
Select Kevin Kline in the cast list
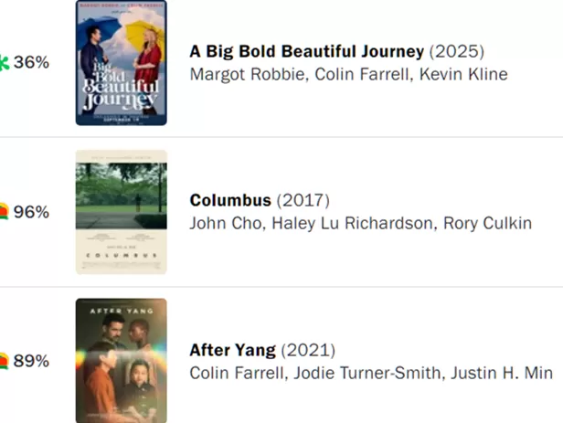point(462,74)
